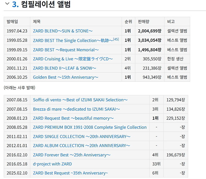206x179 pixels.
Task: Open ZARD SINGLE COLLECTION ~20th ANNIVERSARY~ link
Action: tap(81, 137)
